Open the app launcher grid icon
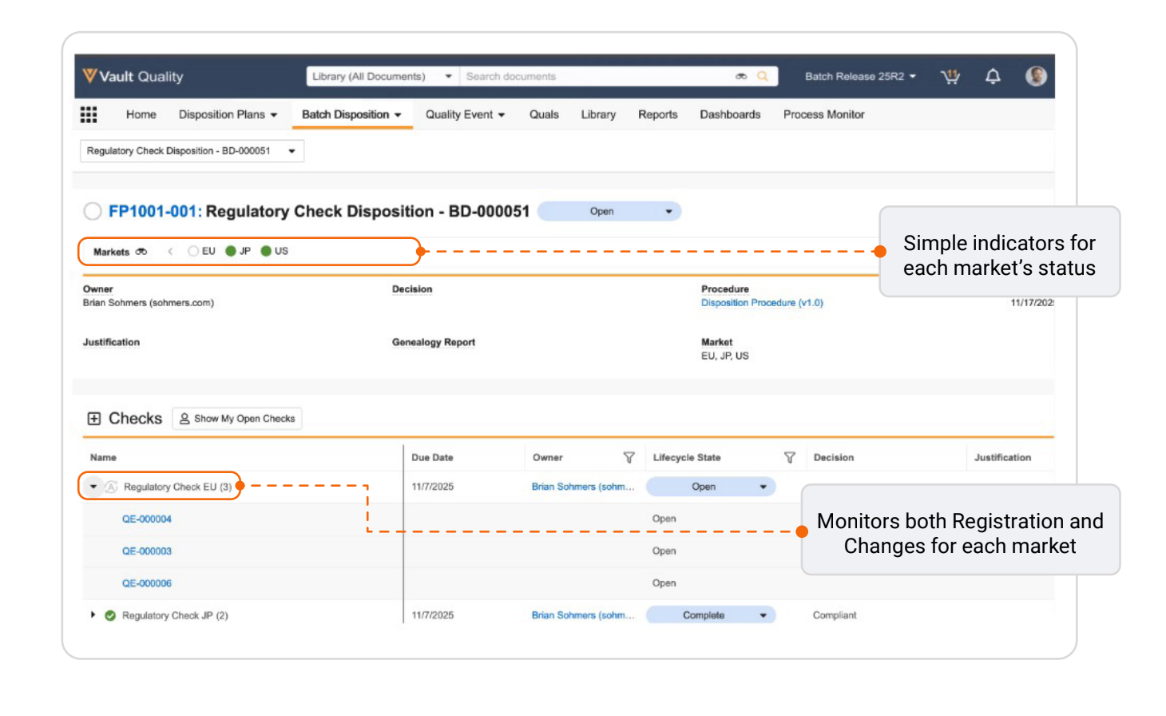Screen dimensions: 1166x716 (89, 114)
